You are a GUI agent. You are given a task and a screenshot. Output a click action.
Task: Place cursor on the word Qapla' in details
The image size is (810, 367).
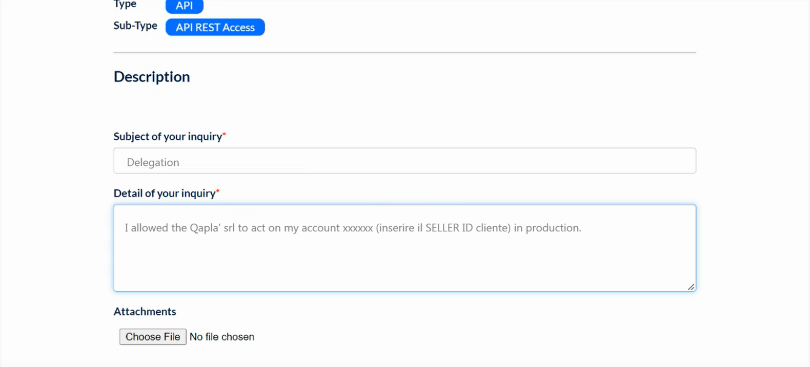205,228
